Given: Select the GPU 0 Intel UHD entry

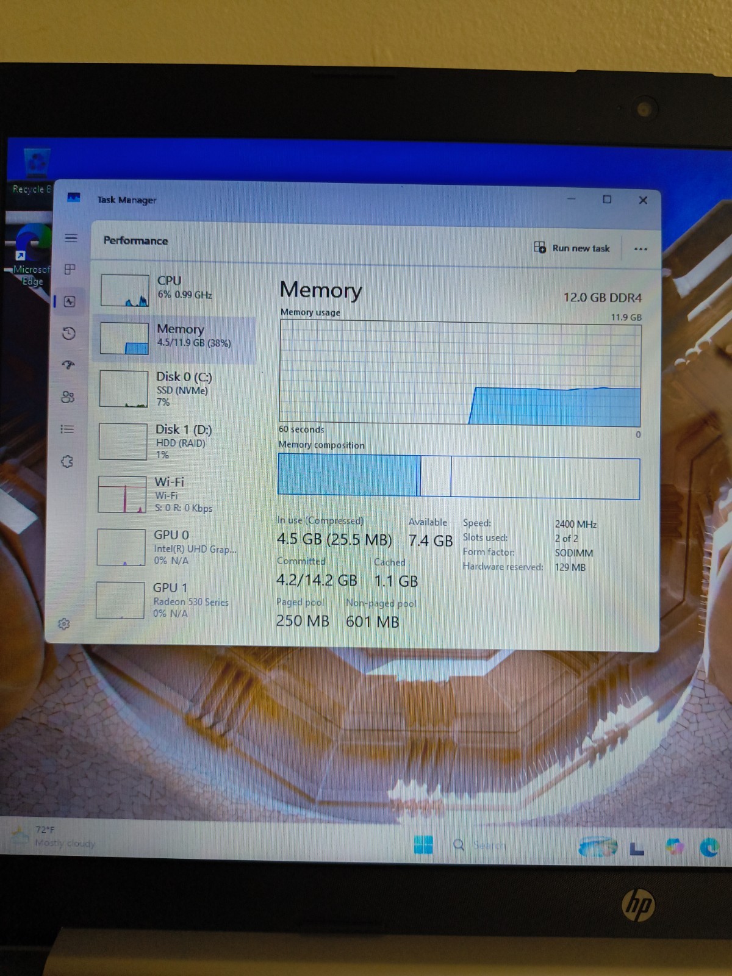Looking at the screenshot, I should point(173,547).
